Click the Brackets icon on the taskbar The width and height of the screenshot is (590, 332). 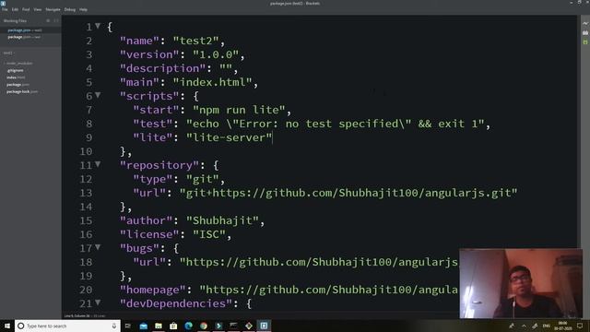click(264, 326)
